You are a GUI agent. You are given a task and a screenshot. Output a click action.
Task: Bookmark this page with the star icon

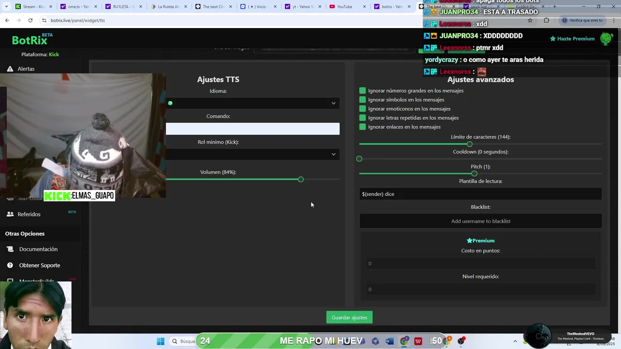[x=530, y=20]
